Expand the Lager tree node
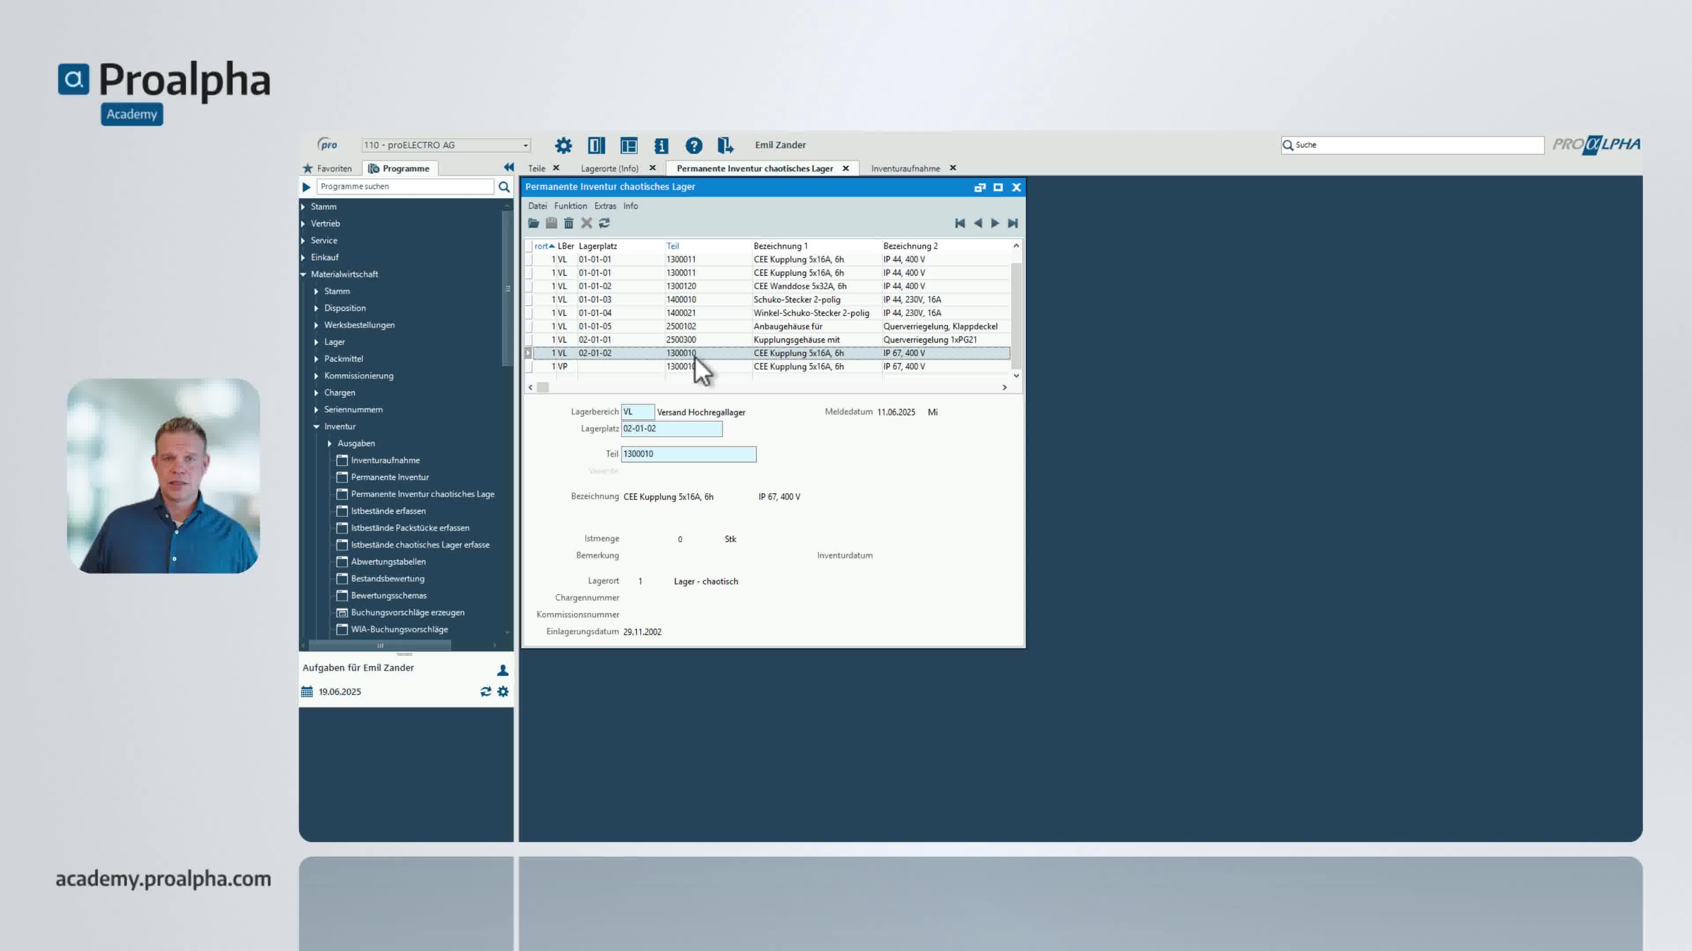Viewport: 1692px width, 951px height. click(x=317, y=342)
